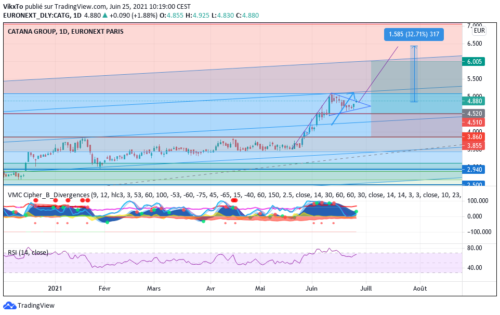
Task: Click the EURONEXT_DLY:CATG symbol in the header
Action: pos(37,15)
